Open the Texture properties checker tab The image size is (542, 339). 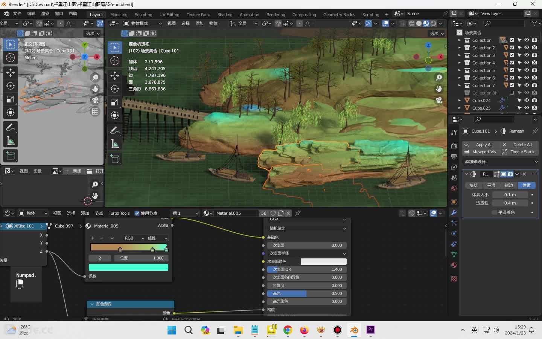tap(454, 279)
